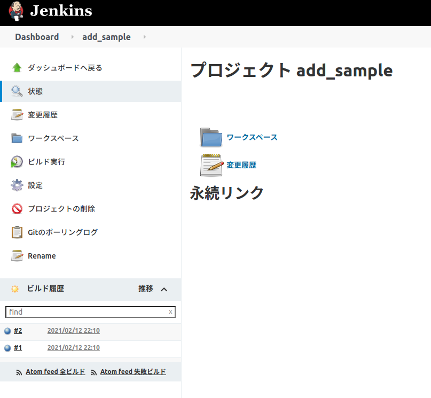This screenshot has width=431, height=398.
Task: Click the notepad icon beside sidebar 変更履歴
Action: pyautogui.click(x=17, y=115)
